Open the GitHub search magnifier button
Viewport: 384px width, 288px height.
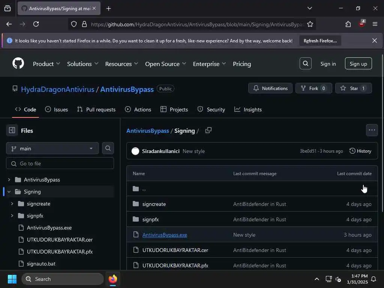(x=305, y=63)
